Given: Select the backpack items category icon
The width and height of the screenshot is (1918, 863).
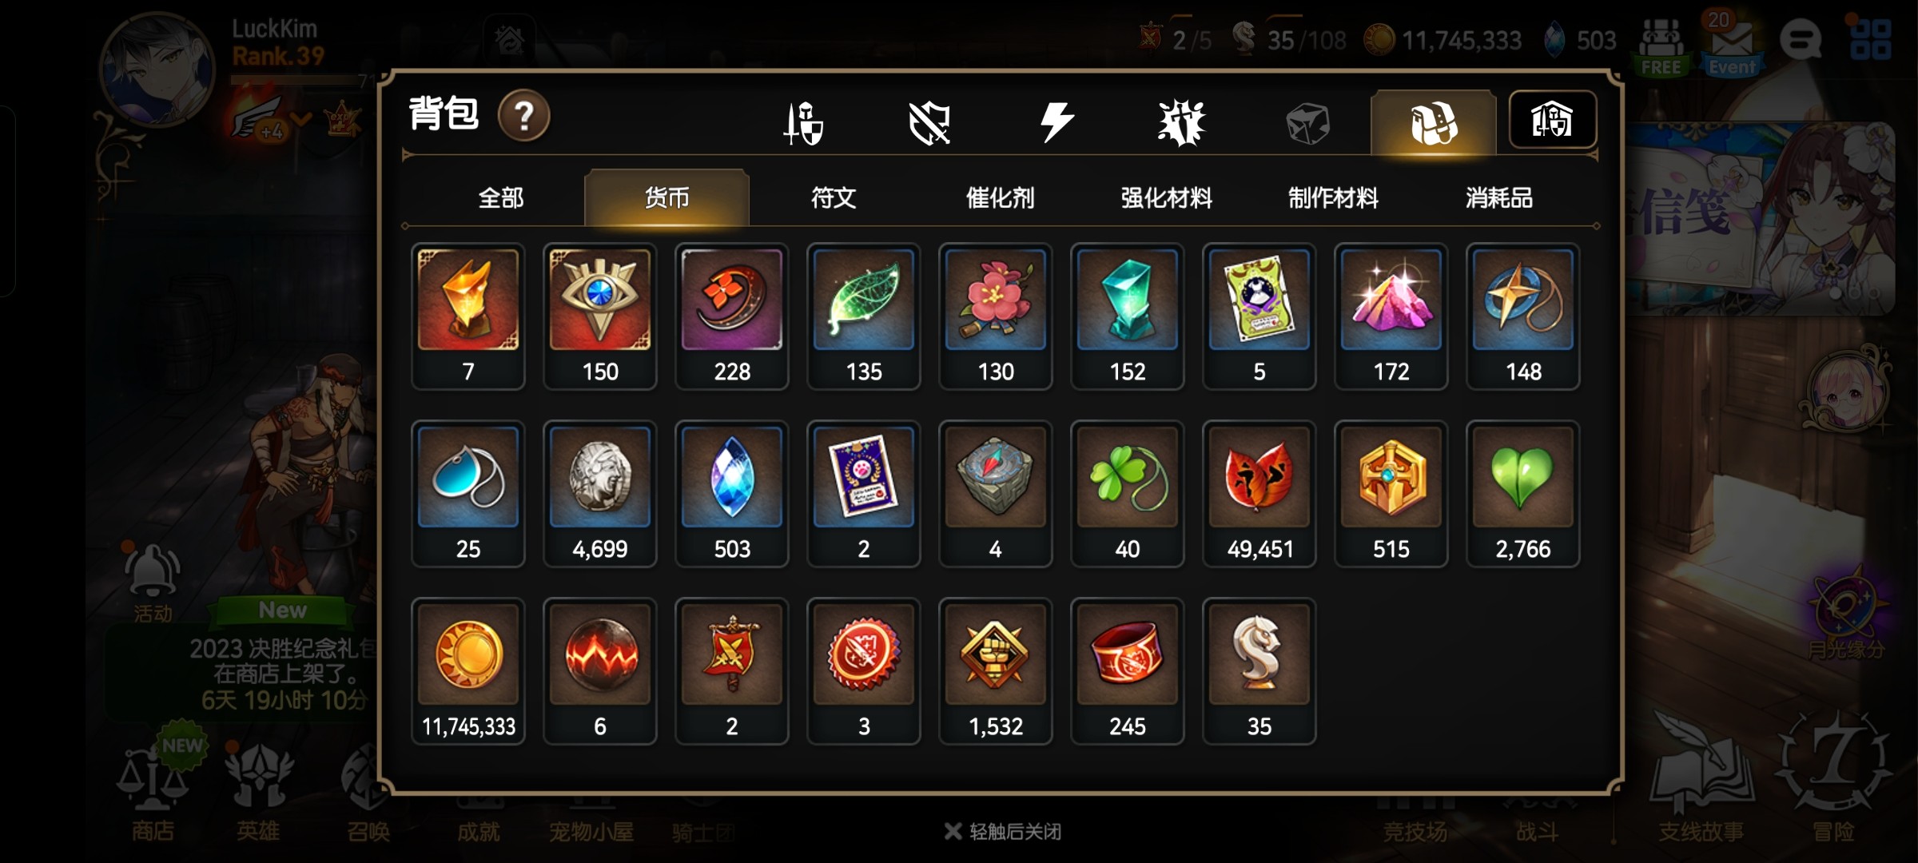Looking at the screenshot, I should pyautogui.click(x=1433, y=123).
